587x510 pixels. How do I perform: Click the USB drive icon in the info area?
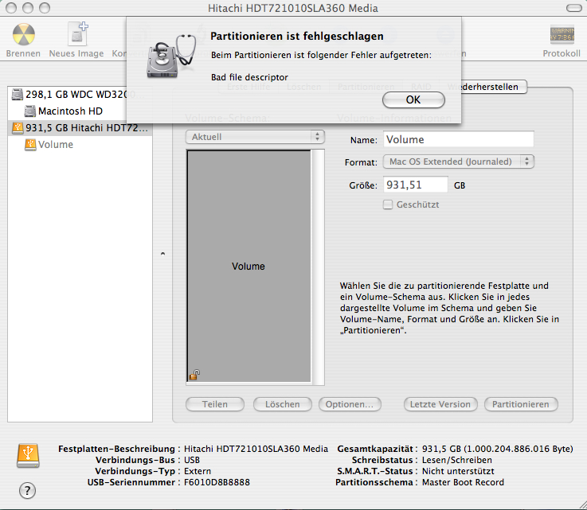(28, 456)
